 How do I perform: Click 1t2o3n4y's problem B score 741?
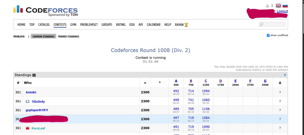click(191, 100)
